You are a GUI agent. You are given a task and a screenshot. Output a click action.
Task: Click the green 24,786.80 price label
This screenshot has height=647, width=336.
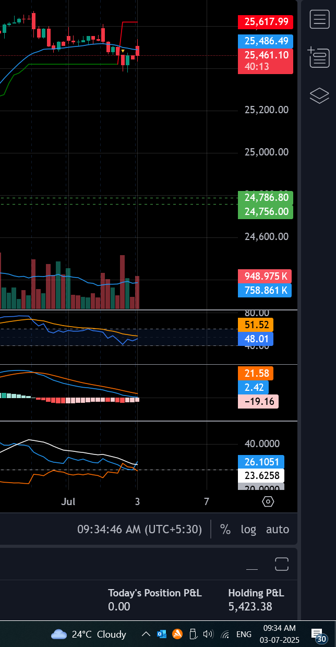pyautogui.click(x=266, y=198)
